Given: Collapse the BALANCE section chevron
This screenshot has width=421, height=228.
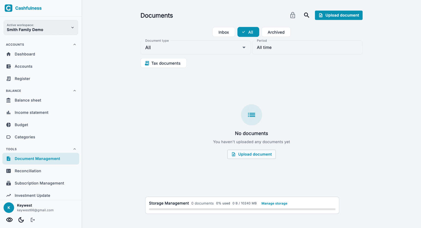Looking at the screenshot, I should coord(74,91).
